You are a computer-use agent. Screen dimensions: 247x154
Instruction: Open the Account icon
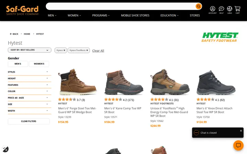(212, 10)
